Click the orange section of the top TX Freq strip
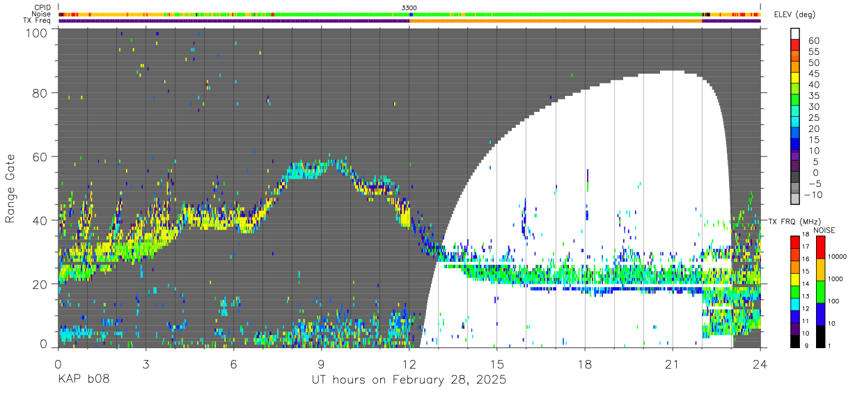 pyautogui.click(x=556, y=21)
